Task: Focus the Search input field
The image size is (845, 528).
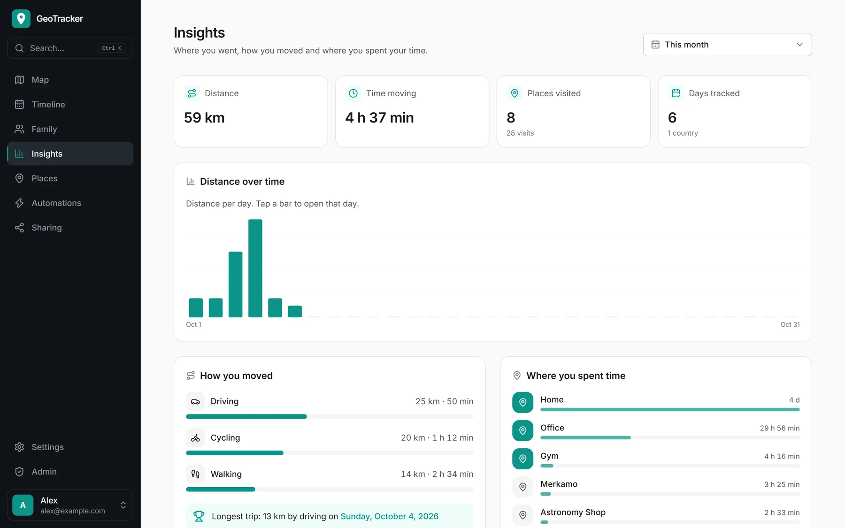Action: (x=70, y=48)
